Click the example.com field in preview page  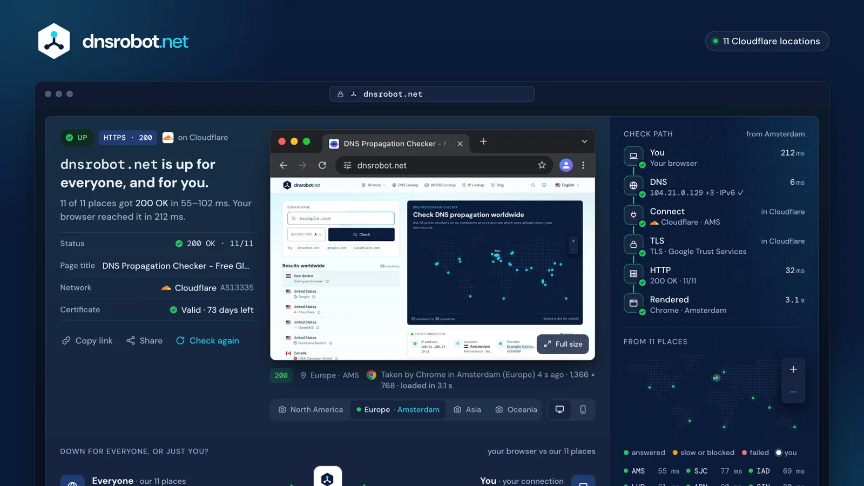tap(341, 218)
